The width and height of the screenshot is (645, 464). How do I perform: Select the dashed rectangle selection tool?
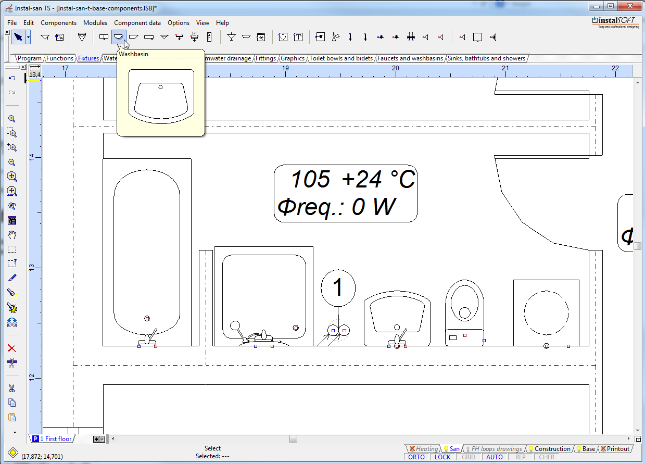(x=12, y=249)
